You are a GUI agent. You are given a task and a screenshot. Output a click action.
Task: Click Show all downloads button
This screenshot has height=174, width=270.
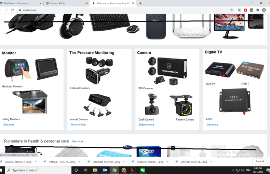[260, 161]
